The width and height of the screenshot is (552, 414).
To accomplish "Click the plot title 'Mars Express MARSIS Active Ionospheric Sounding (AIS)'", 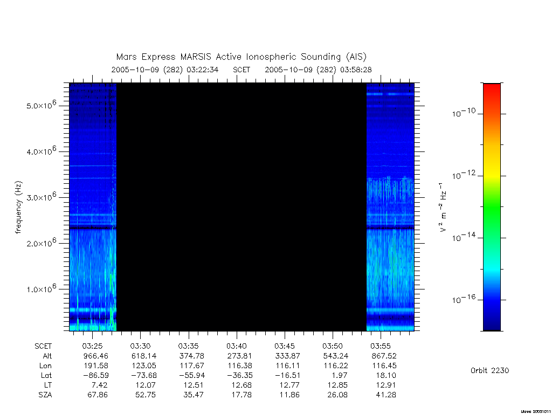I will point(241,57).
